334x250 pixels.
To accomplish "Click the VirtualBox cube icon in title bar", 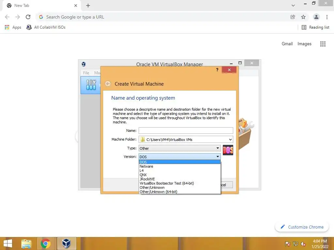I will (84, 64).
